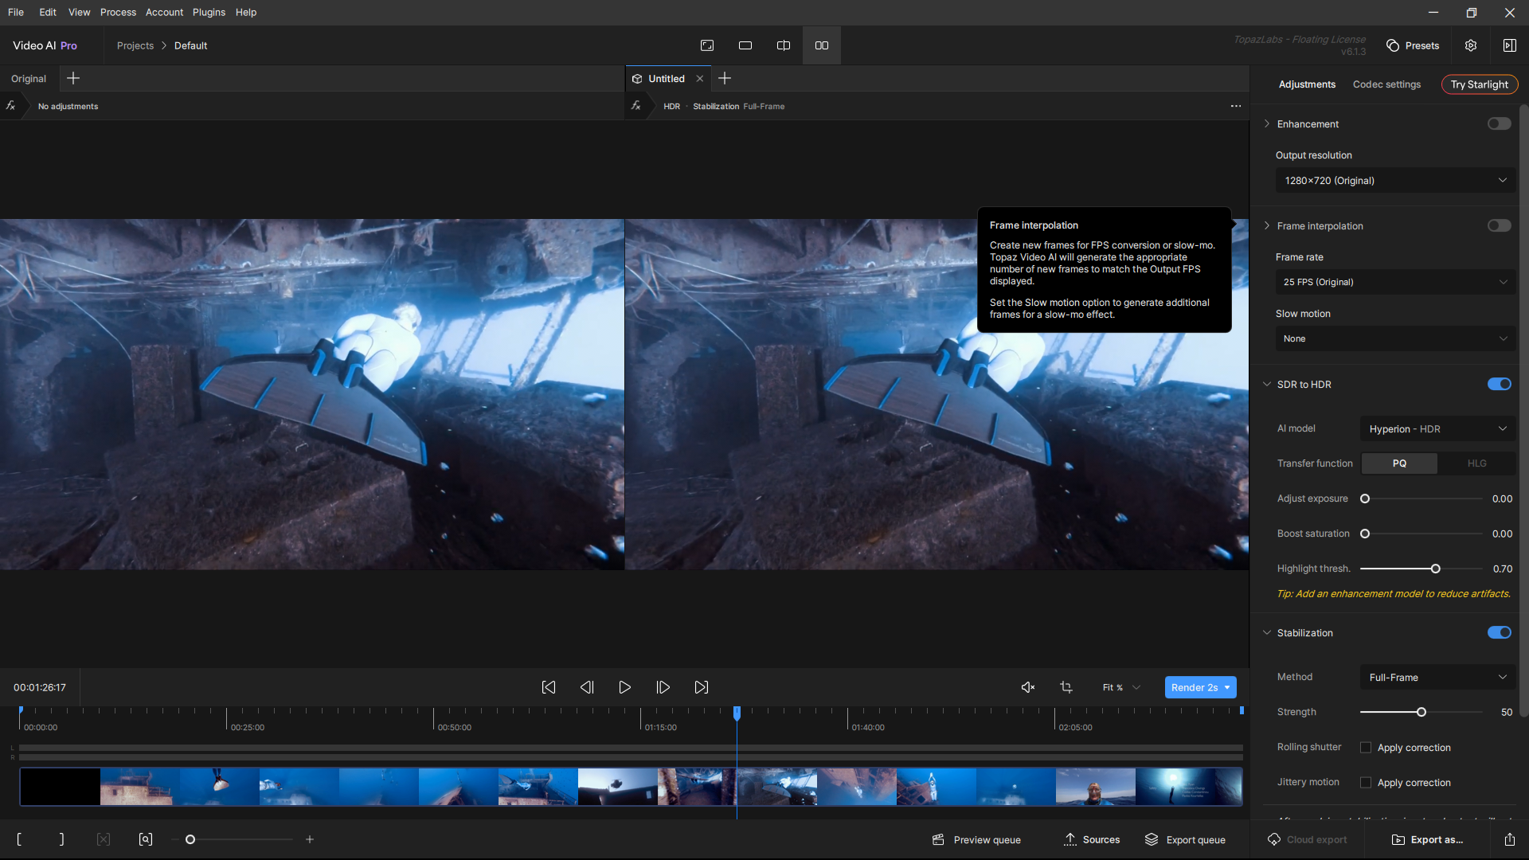Switch to the Codec settings tab
The image size is (1529, 860).
click(1386, 84)
